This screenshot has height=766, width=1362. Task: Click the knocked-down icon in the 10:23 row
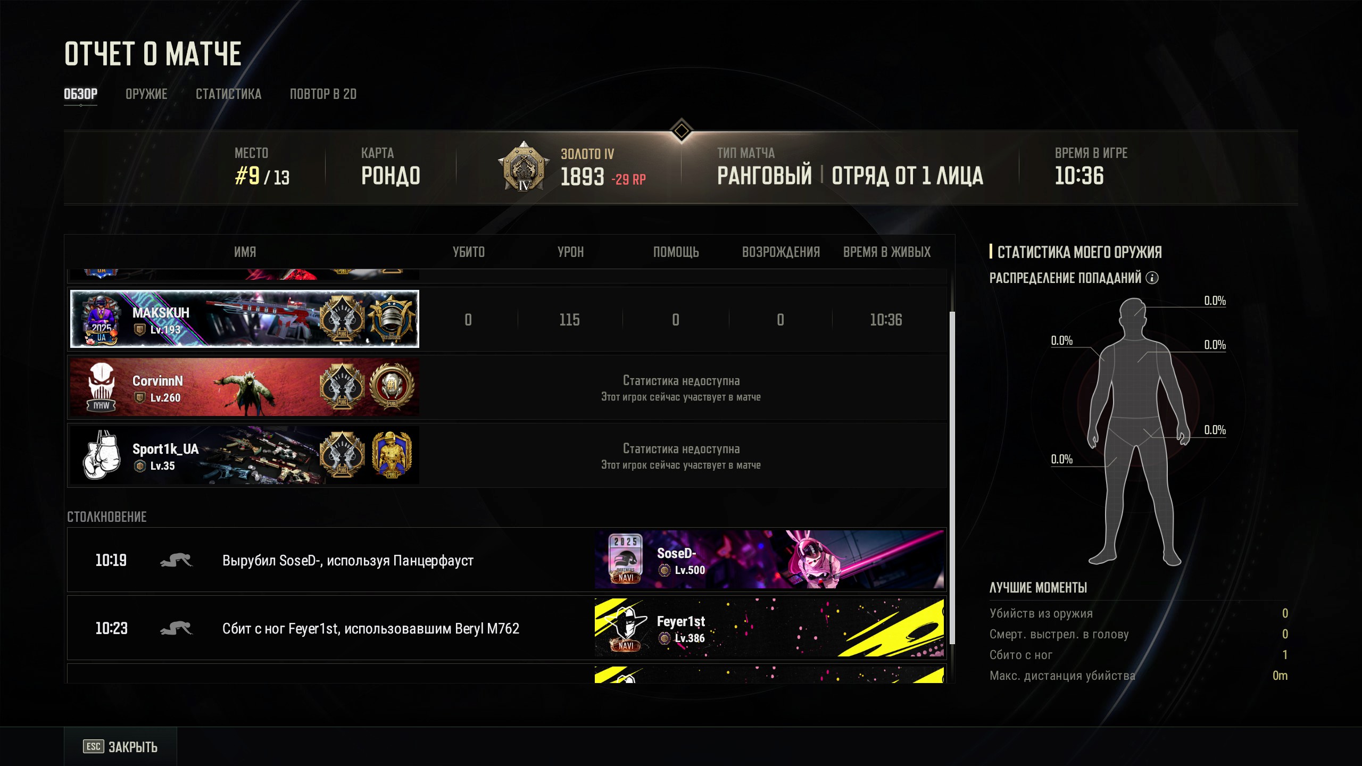click(x=176, y=628)
